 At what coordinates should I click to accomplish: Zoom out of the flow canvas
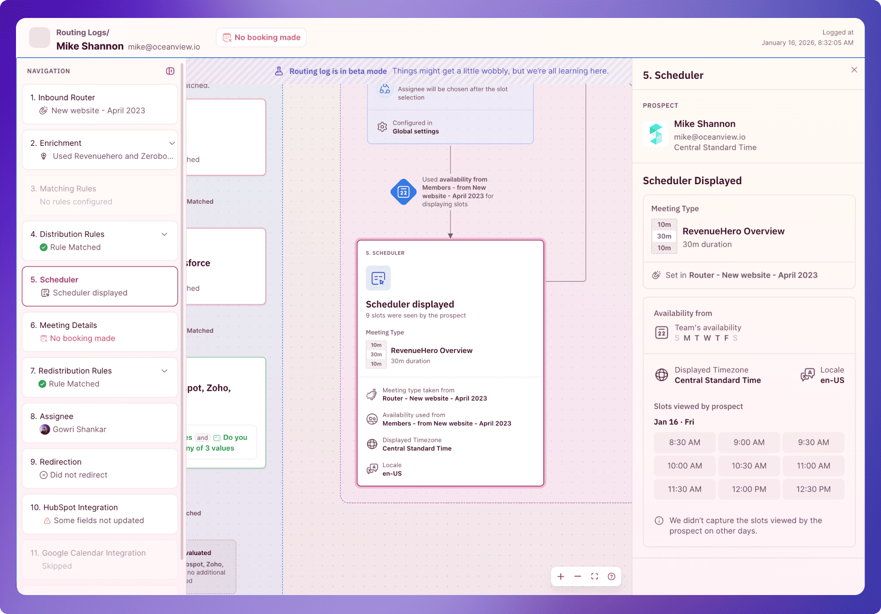(578, 577)
